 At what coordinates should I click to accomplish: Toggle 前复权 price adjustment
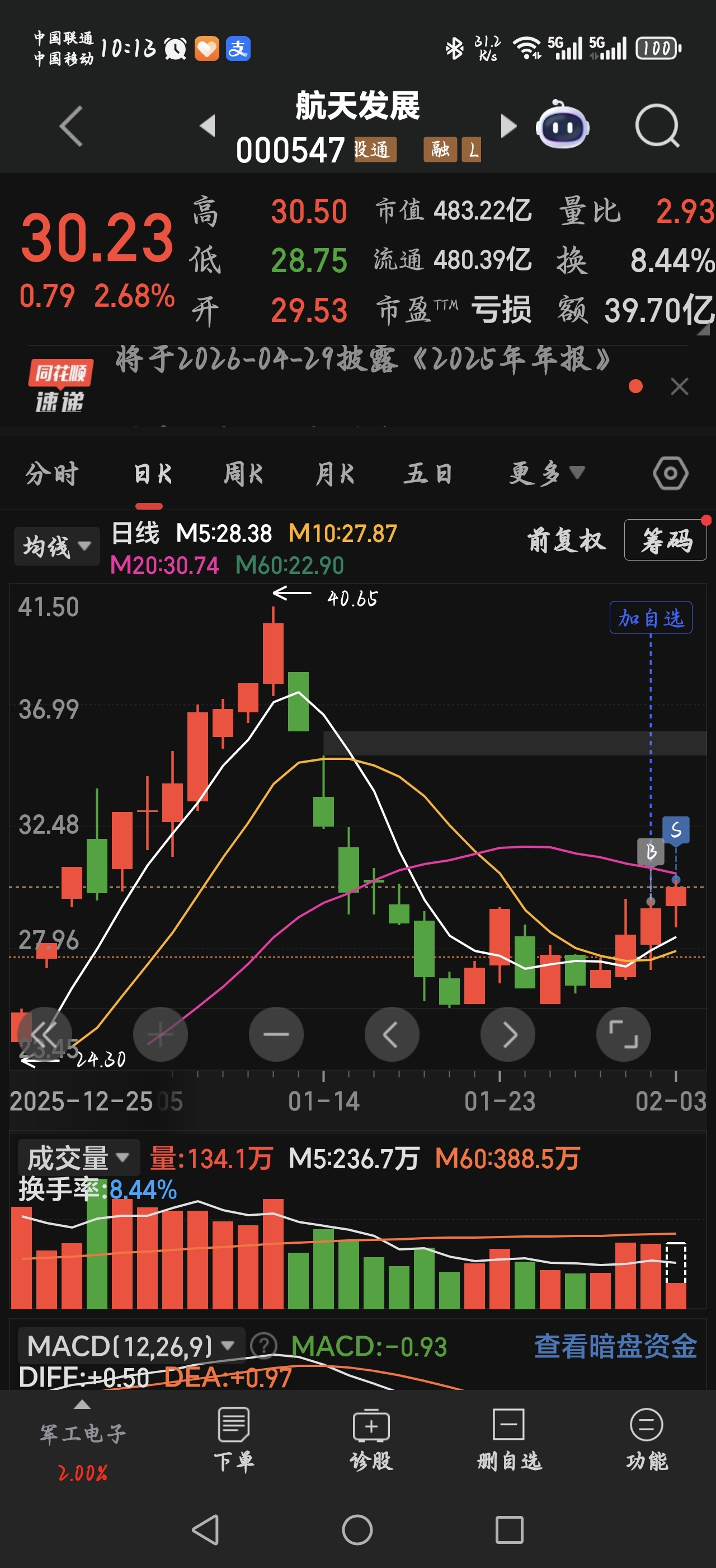click(x=567, y=540)
